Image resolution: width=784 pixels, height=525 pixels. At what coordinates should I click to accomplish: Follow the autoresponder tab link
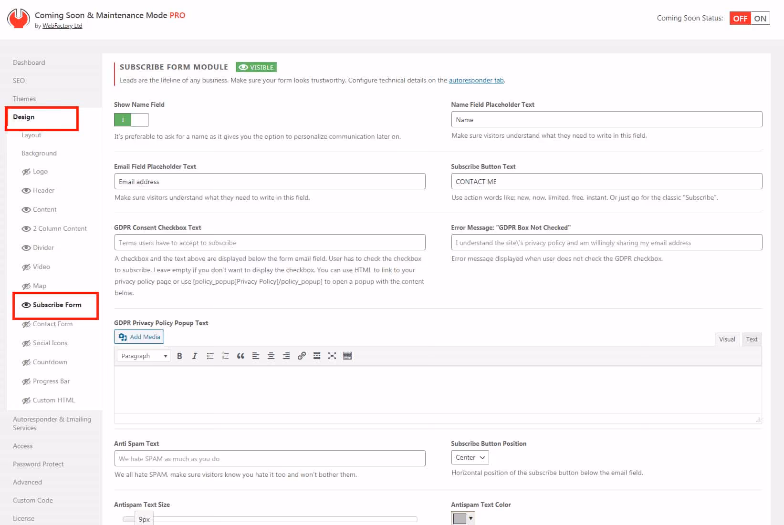(476, 80)
